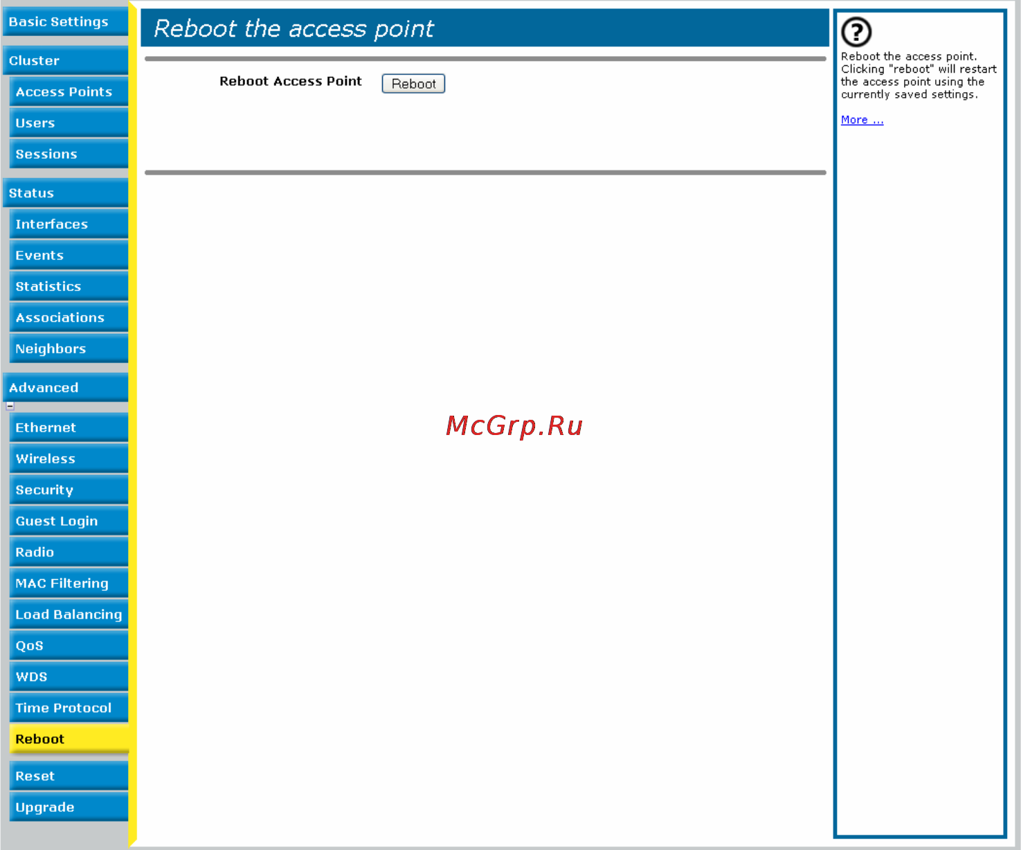
Task: Open Time Protocol settings
Action: click(x=69, y=708)
